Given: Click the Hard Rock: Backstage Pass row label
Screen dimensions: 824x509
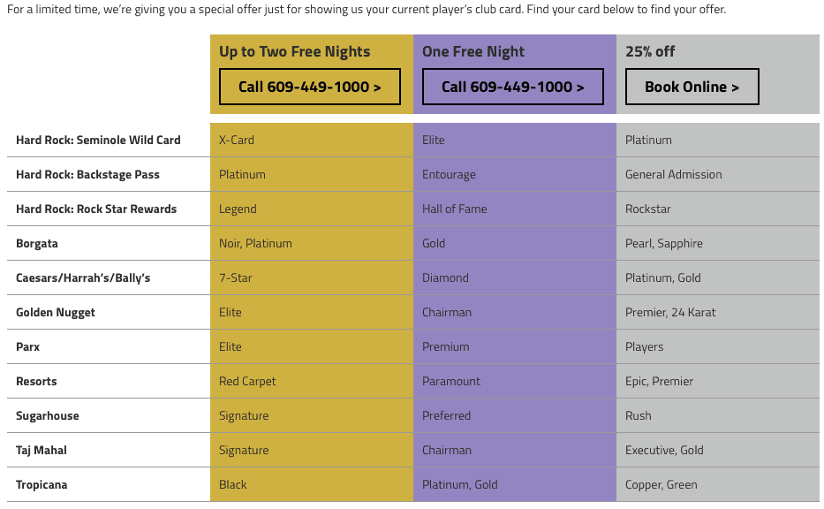Looking at the screenshot, I should (87, 175).
